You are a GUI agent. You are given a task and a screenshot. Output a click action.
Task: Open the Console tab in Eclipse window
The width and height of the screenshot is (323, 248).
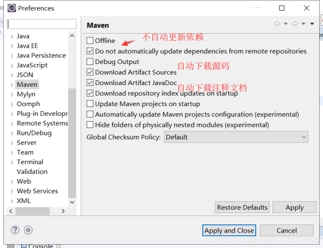[41, 246]
